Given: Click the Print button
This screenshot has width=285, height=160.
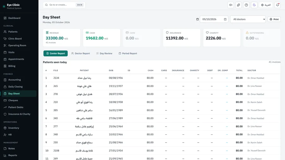Looking at the screenshot, I should click(x=274, y=19).
